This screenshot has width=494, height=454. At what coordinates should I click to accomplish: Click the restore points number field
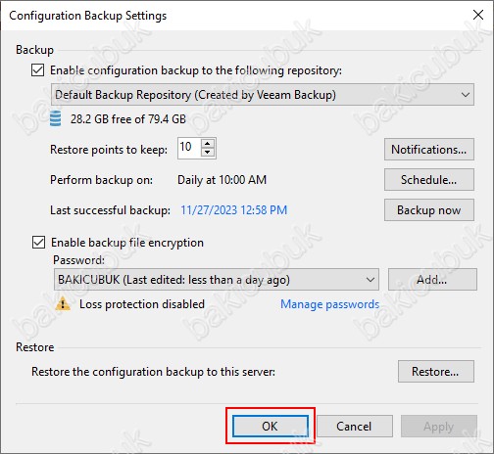click(x=189, y=148)
